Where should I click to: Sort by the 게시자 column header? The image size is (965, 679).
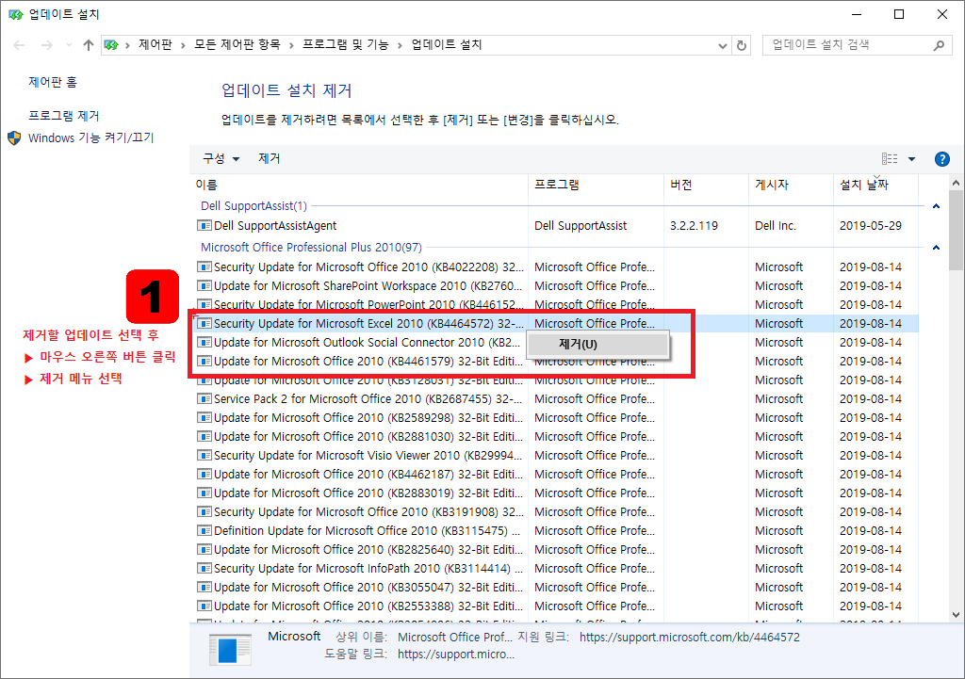coord(791,185)
